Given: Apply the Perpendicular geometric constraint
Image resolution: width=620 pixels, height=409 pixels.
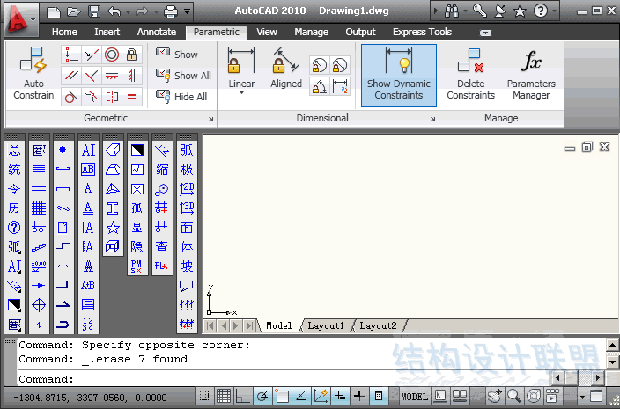Looking at the screenshot, I should (x=92, y=76).
